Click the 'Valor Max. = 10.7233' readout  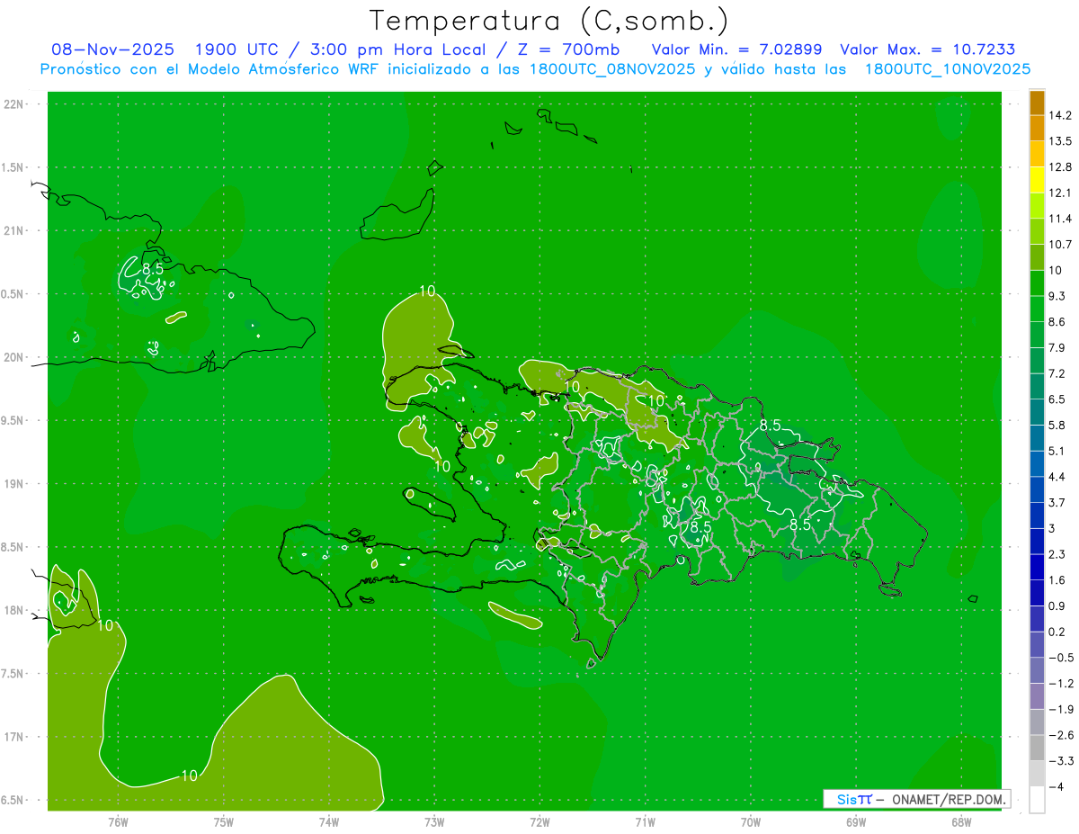[927, 49]
